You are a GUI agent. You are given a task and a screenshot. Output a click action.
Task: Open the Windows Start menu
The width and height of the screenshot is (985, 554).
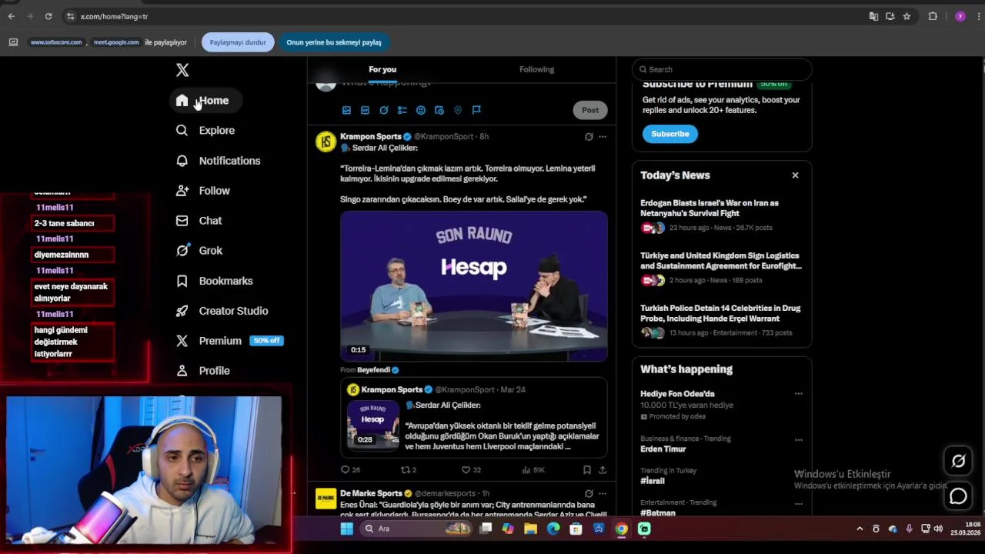(347, 529)
